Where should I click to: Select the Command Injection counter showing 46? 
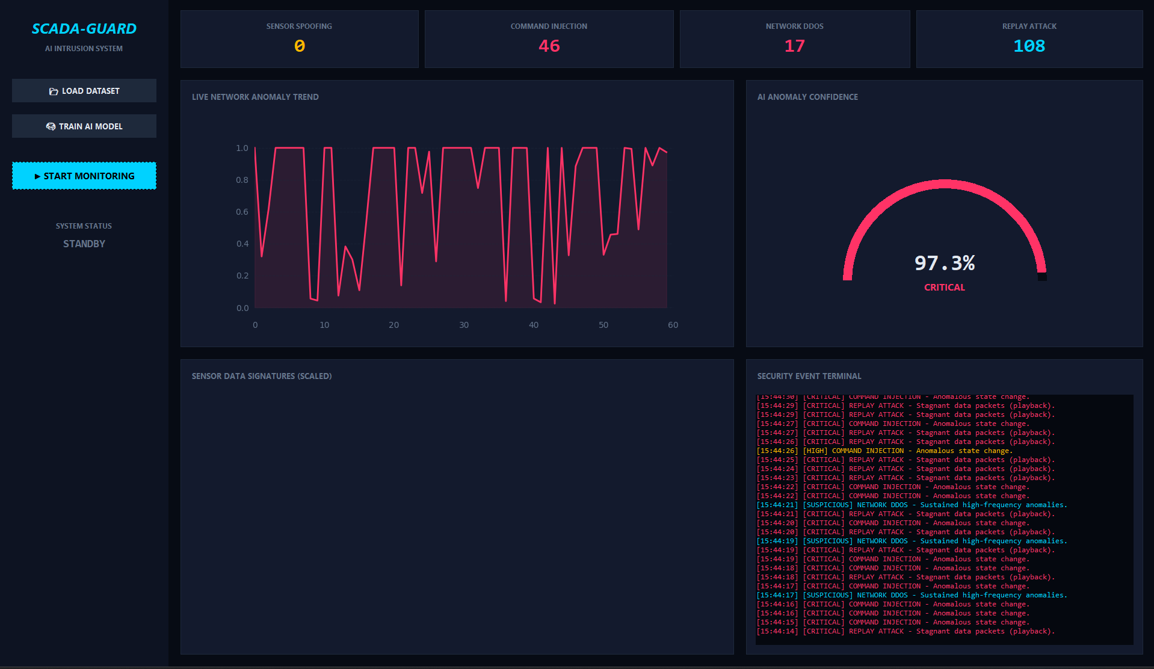click(548, 39)
